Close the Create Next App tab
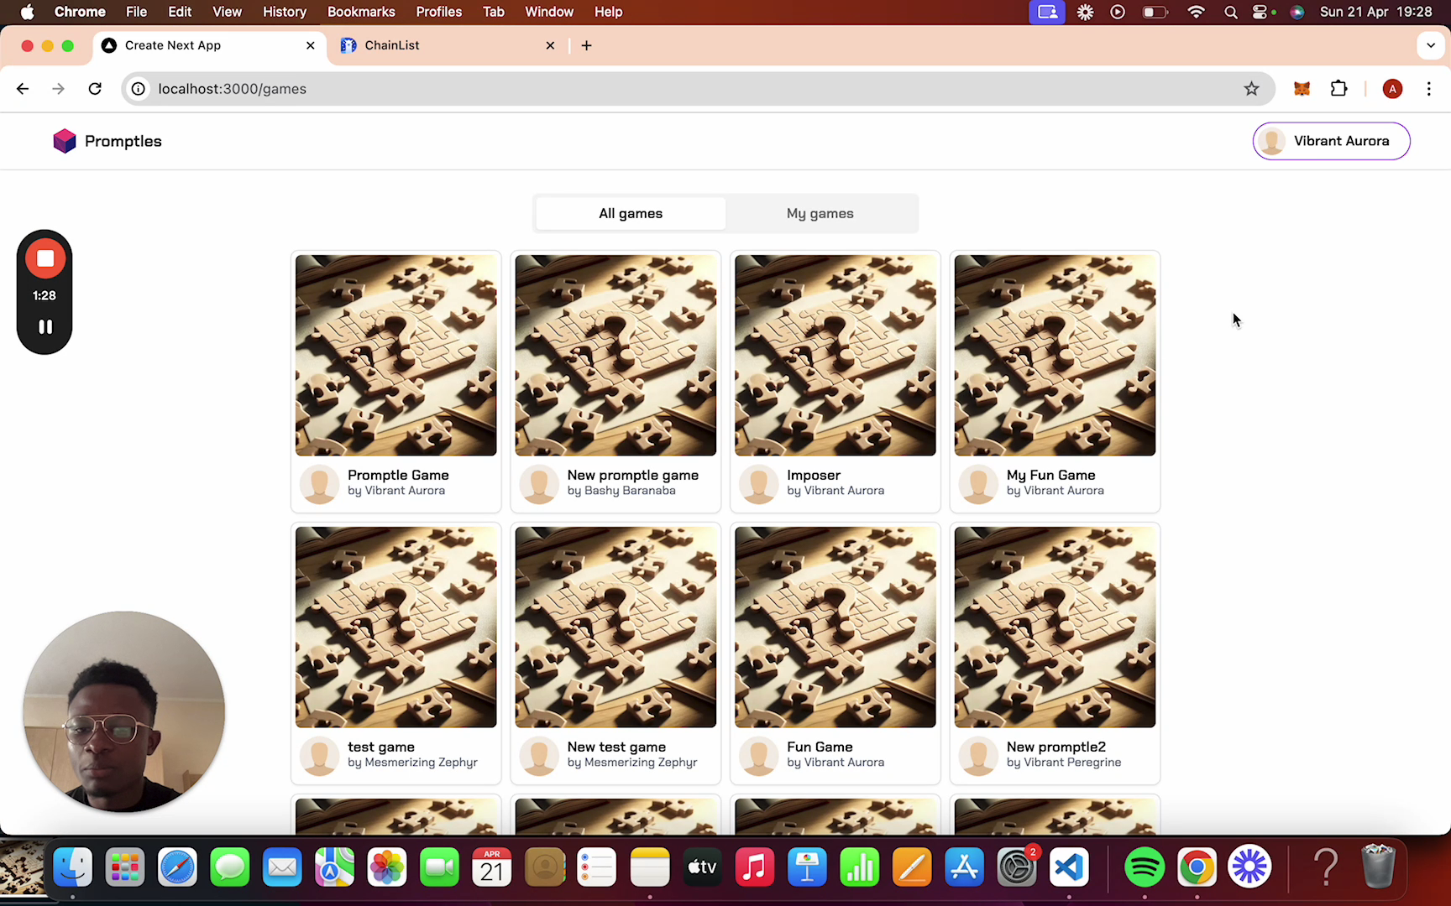1451x906 pixels. (x=310, y=45)
